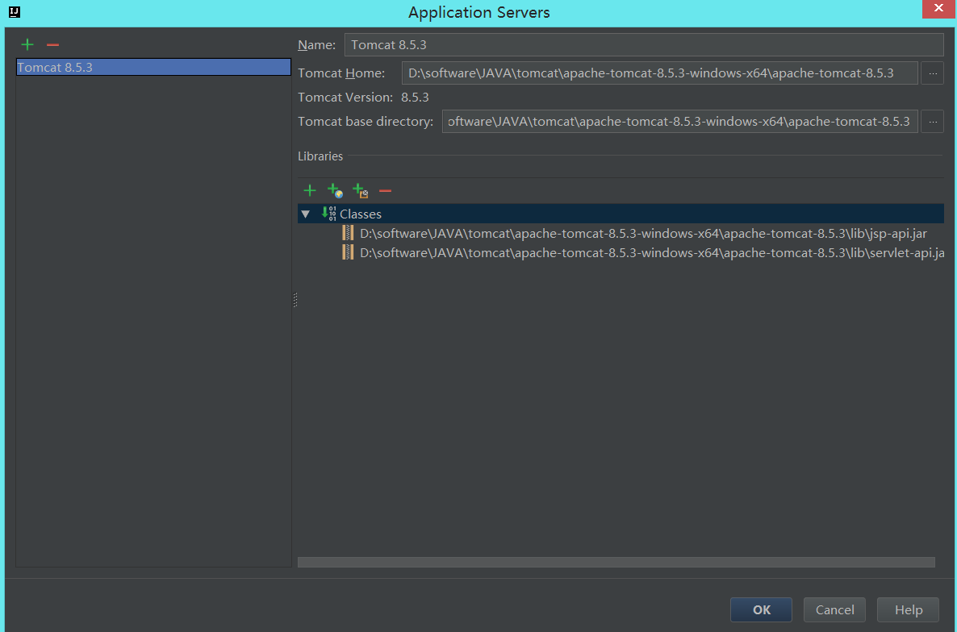This screenshot has width=957, height=632.
Task: Click the Classes node icon
Action: pyautogui.click(x=329, y=214)
